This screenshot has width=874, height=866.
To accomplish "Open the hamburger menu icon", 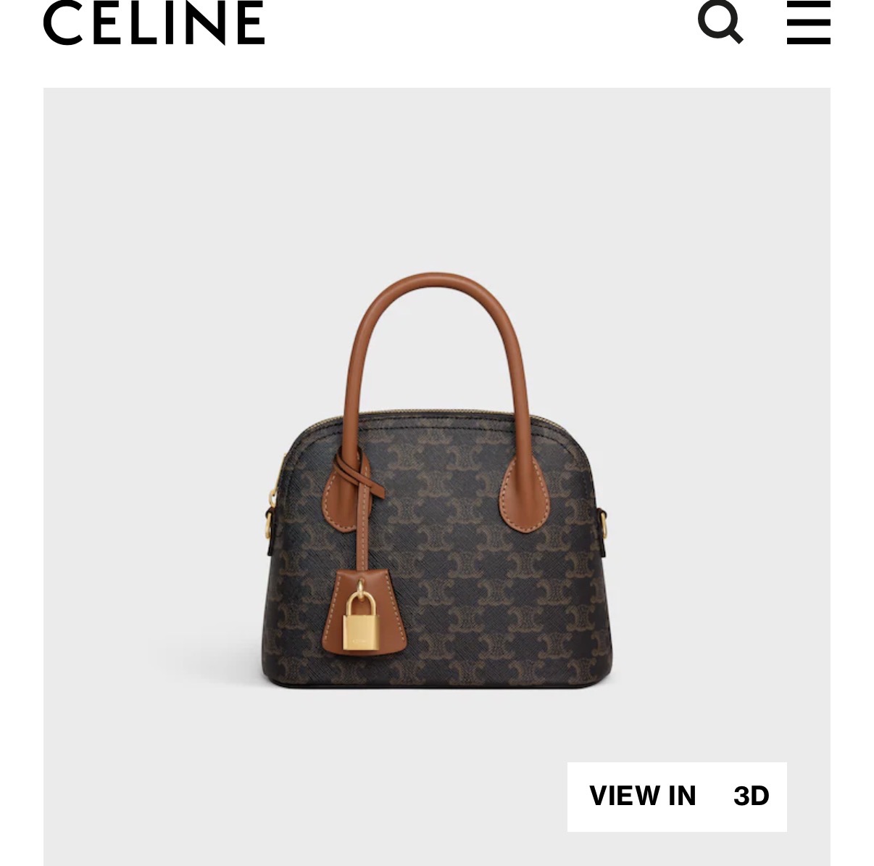I will [809, 22].
